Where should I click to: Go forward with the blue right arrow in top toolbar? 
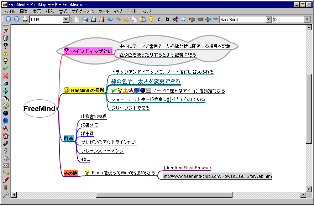click(17, 19)
